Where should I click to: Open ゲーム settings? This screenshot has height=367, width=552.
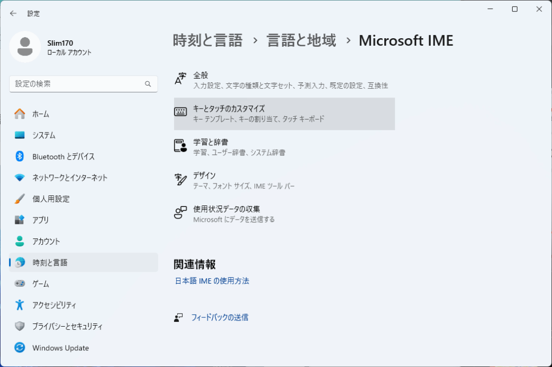84,284
